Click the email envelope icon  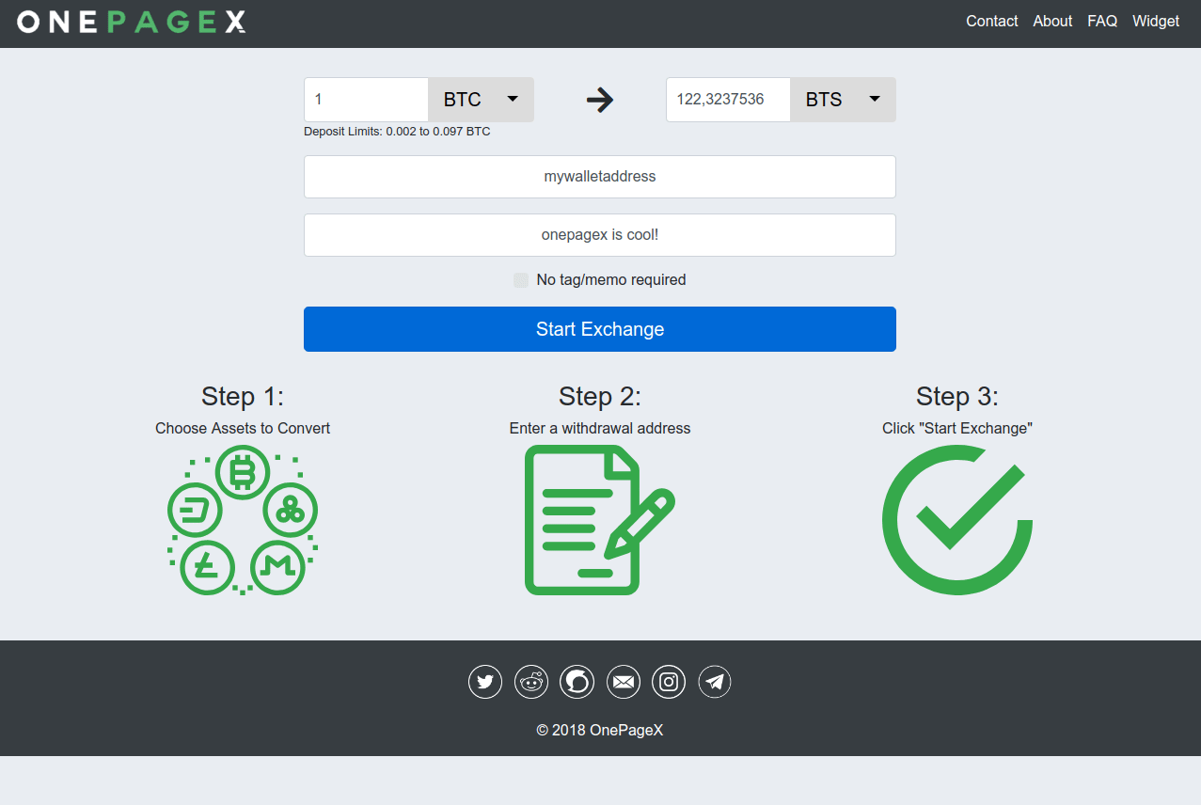pyautogui.click(x=623, y=682)
